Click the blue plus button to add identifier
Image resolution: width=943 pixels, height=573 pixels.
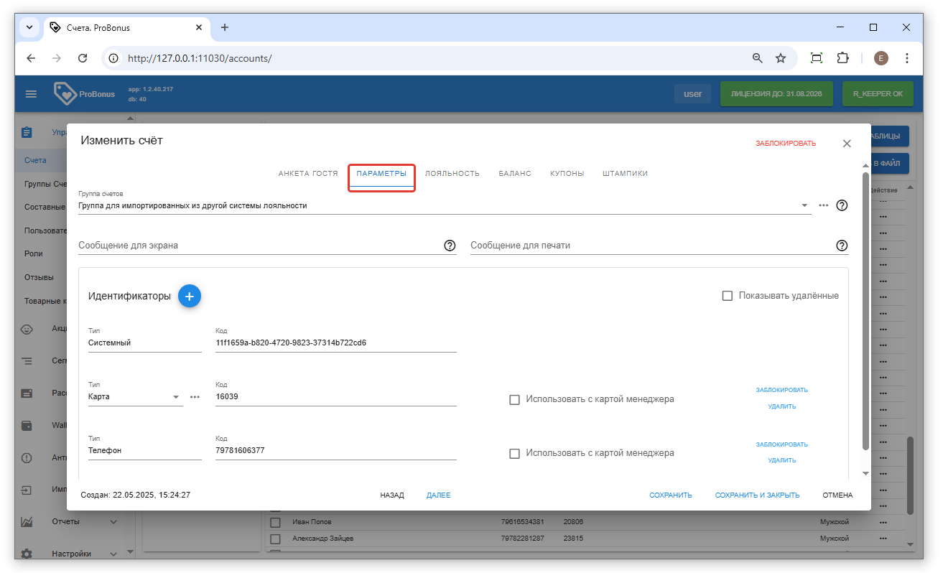coord(190,296)
